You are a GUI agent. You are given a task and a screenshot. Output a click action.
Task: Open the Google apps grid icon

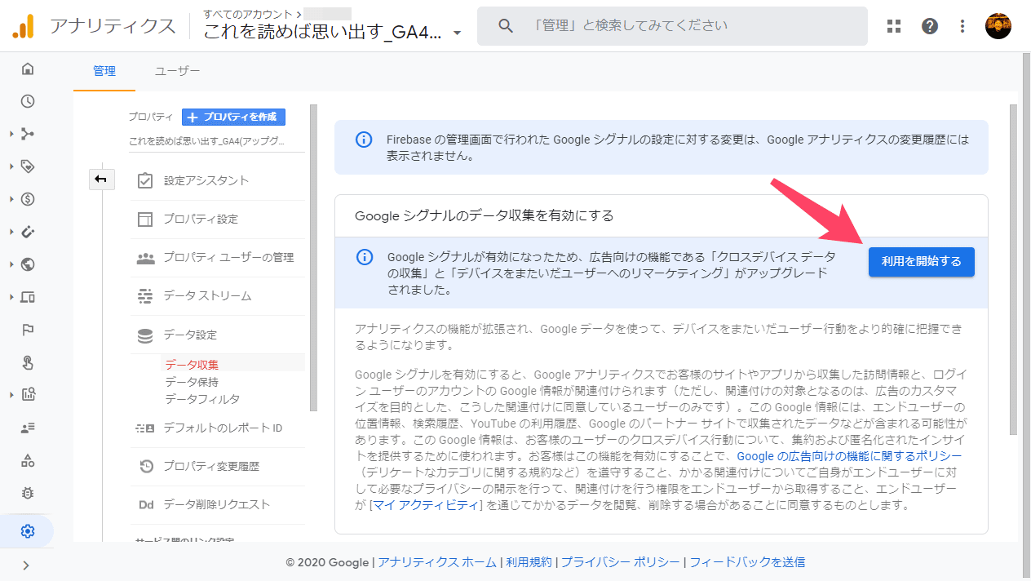(894, 26)
